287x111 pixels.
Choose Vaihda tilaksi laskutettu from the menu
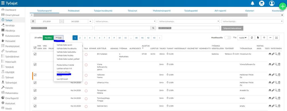click(x=66, y=52)
